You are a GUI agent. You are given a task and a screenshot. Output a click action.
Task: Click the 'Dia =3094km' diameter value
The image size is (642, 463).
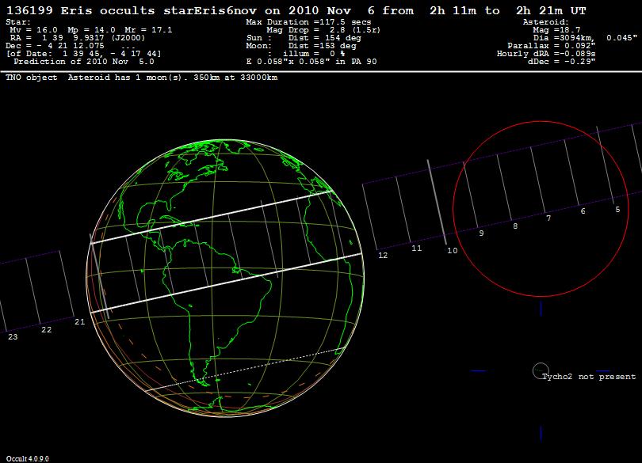(x=564, y=38)
